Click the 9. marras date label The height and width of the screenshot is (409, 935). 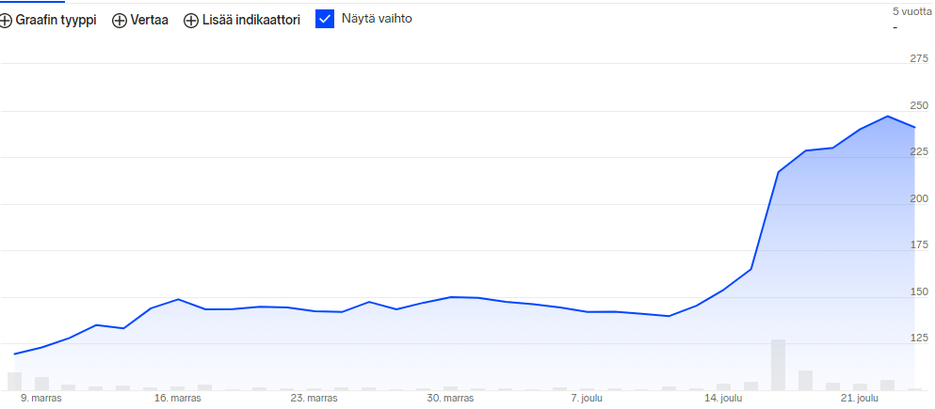(x=40, y=399)
